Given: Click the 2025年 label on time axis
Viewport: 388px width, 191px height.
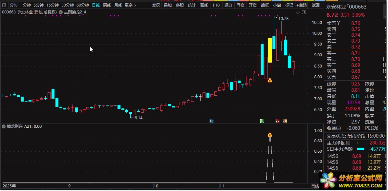Looking at the screenshot, I should tap(9, 186).
